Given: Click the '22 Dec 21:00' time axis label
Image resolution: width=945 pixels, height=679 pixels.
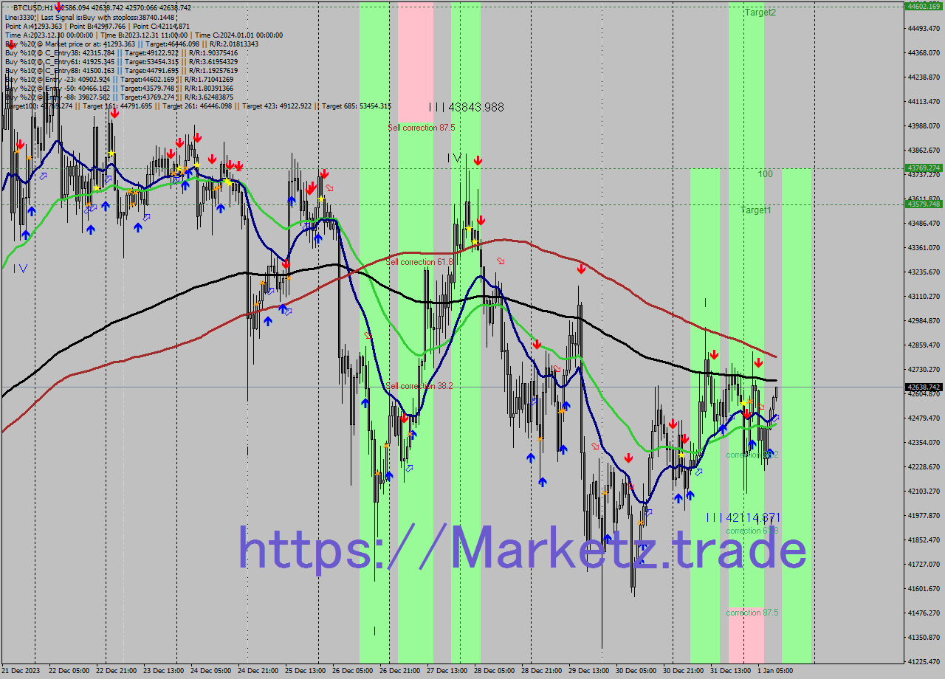Looking at the screenshot, I should (x=117, y=671).
